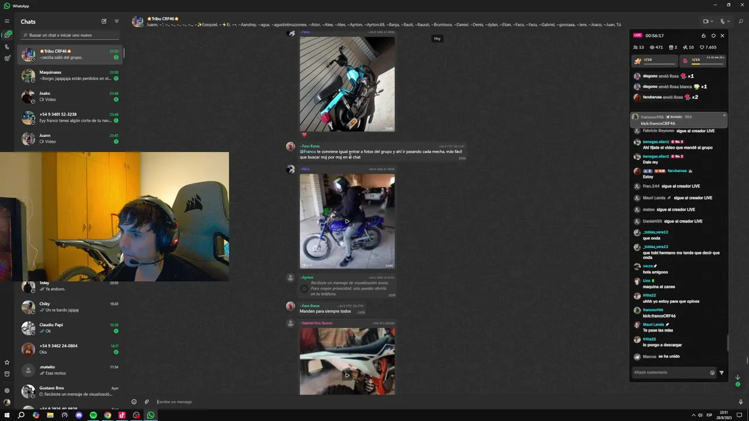Open Windows taskbar search
Viewport: 749px width, 421px height.
[x=21, y=415]
